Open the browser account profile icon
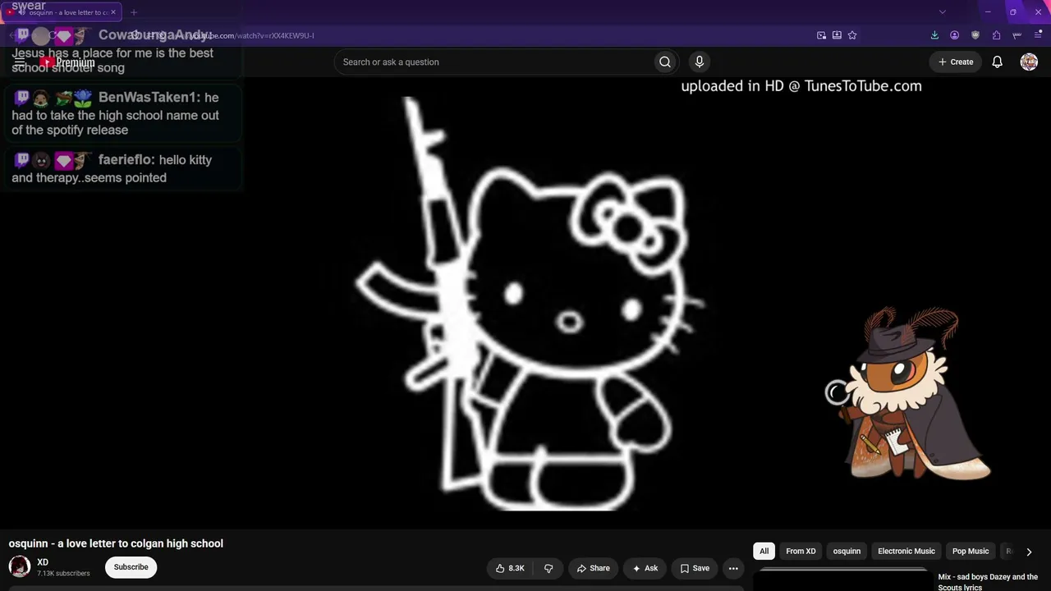The width and height of the screenshot is (1051, 591). coord(954,35)
